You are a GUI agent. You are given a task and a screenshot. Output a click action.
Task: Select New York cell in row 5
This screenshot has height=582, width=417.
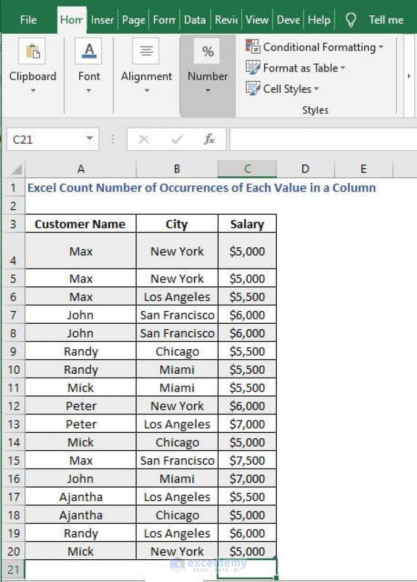coord(177,278)
